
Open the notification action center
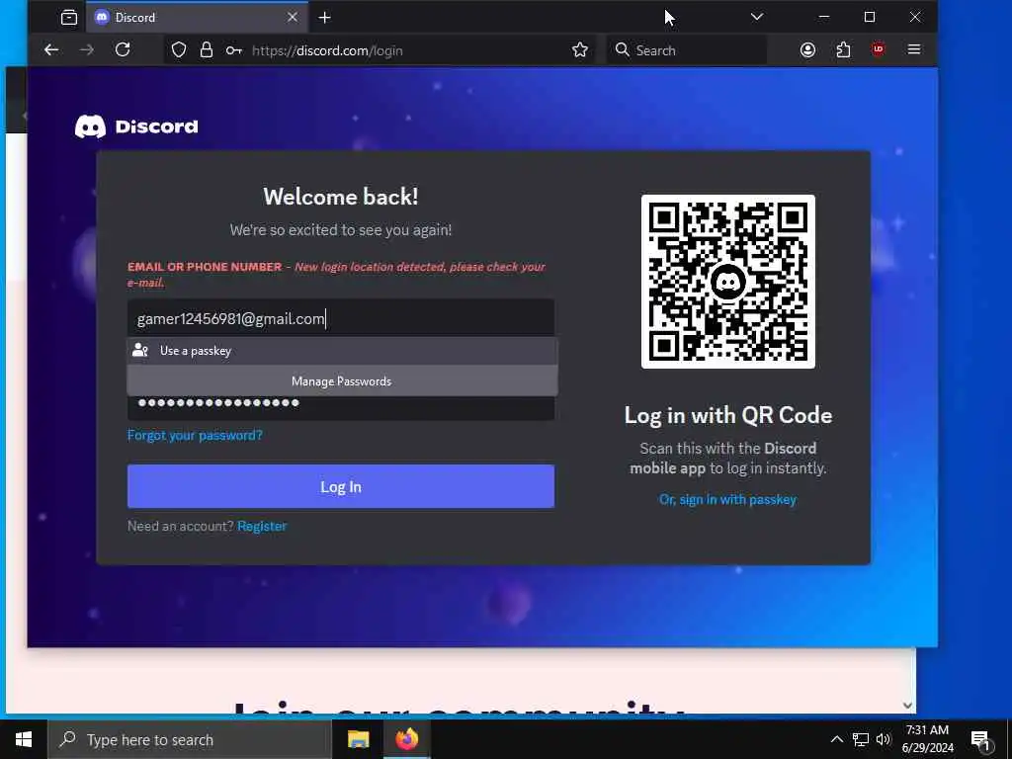tap(981, 739)
